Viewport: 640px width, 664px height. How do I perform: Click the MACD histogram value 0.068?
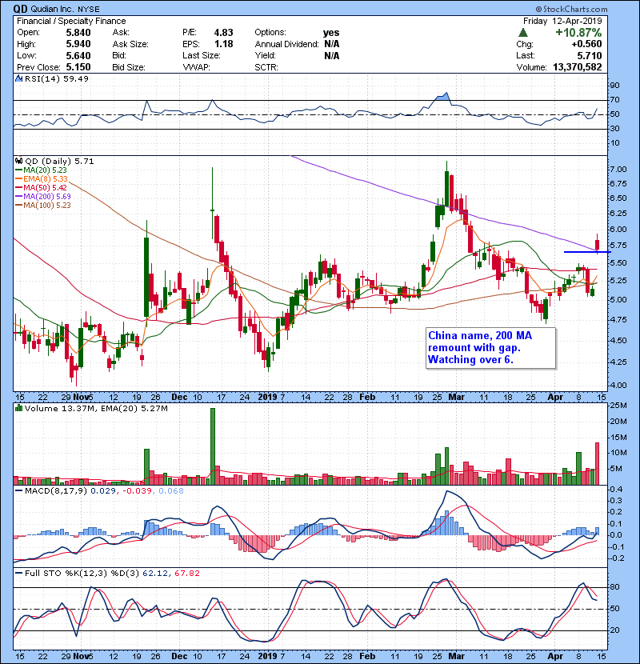pyautogui.click(x=171, y=491)
